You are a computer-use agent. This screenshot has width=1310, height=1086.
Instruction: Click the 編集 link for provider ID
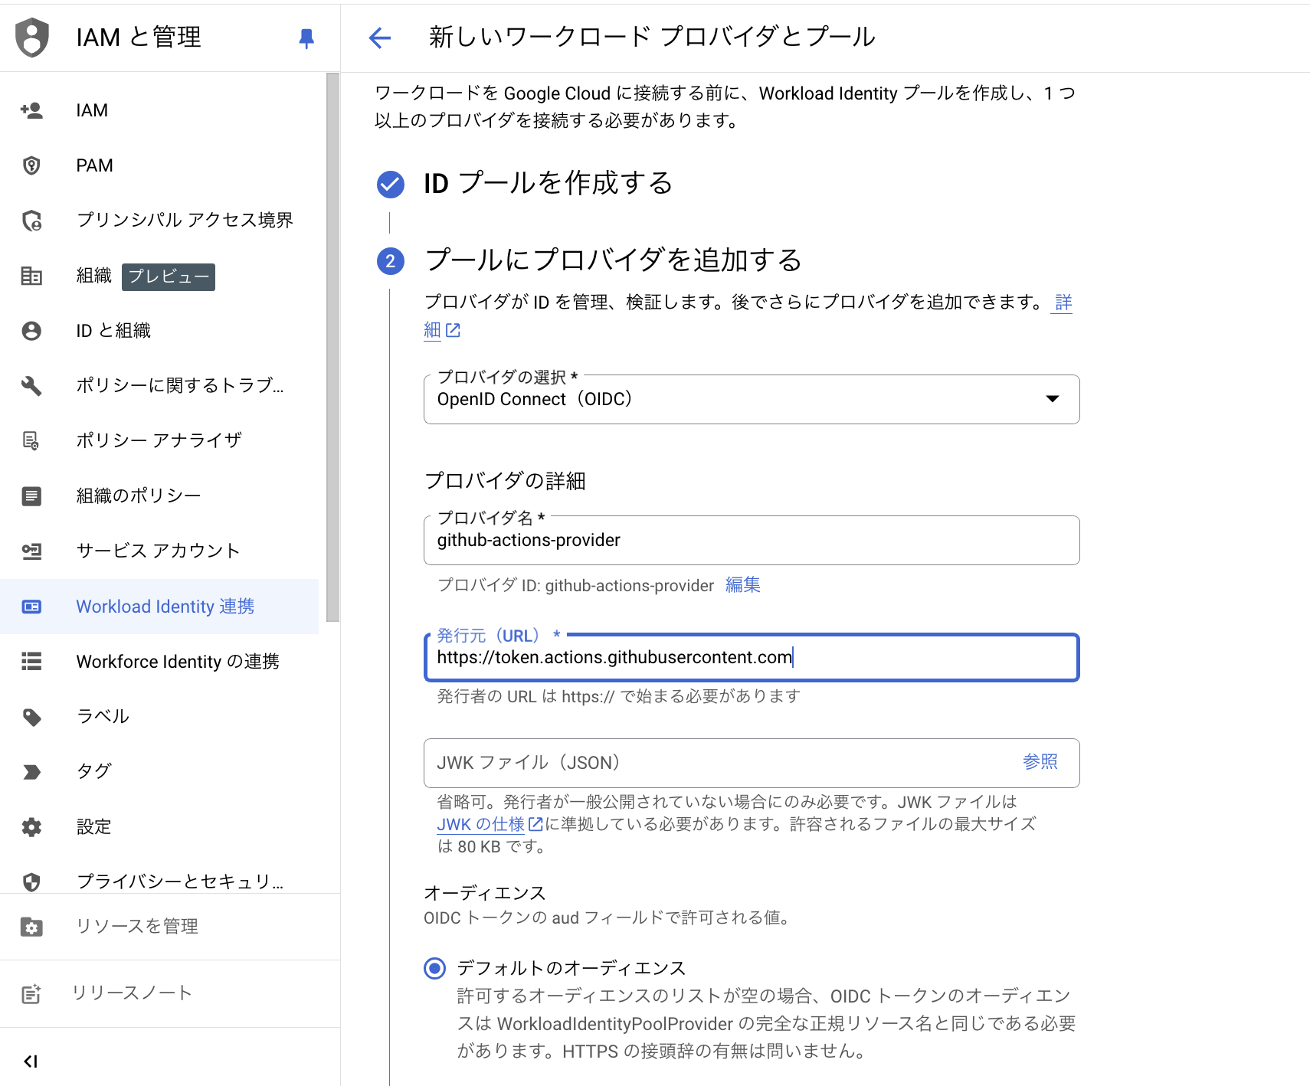(743, 585)
